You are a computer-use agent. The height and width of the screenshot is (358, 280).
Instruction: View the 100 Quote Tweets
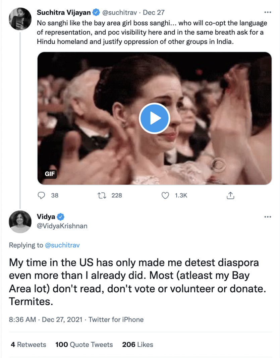[x=84, y=345]
